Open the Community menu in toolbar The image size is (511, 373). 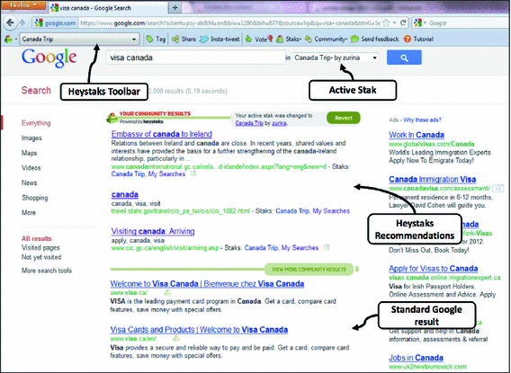coord(326,39)
